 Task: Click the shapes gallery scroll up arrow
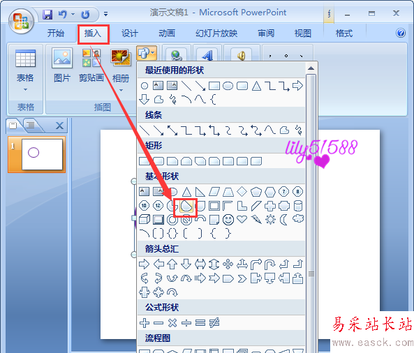point(311,68)
